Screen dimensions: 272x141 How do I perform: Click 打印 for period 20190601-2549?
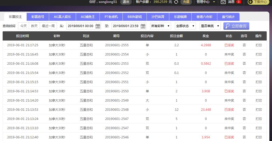(259, 100)
